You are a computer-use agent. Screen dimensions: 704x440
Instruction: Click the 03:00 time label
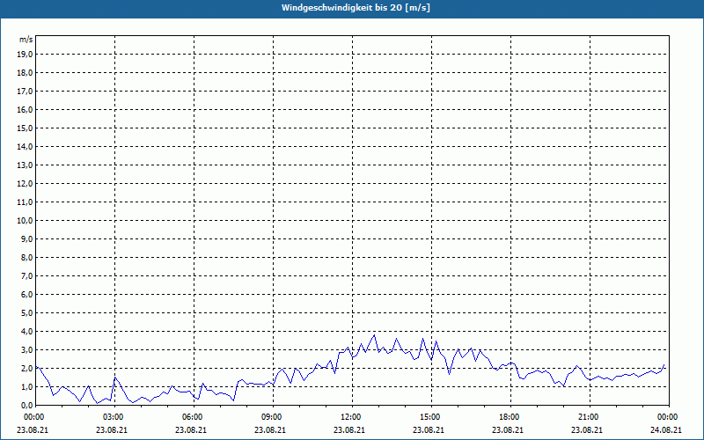(x=115, y=417)
